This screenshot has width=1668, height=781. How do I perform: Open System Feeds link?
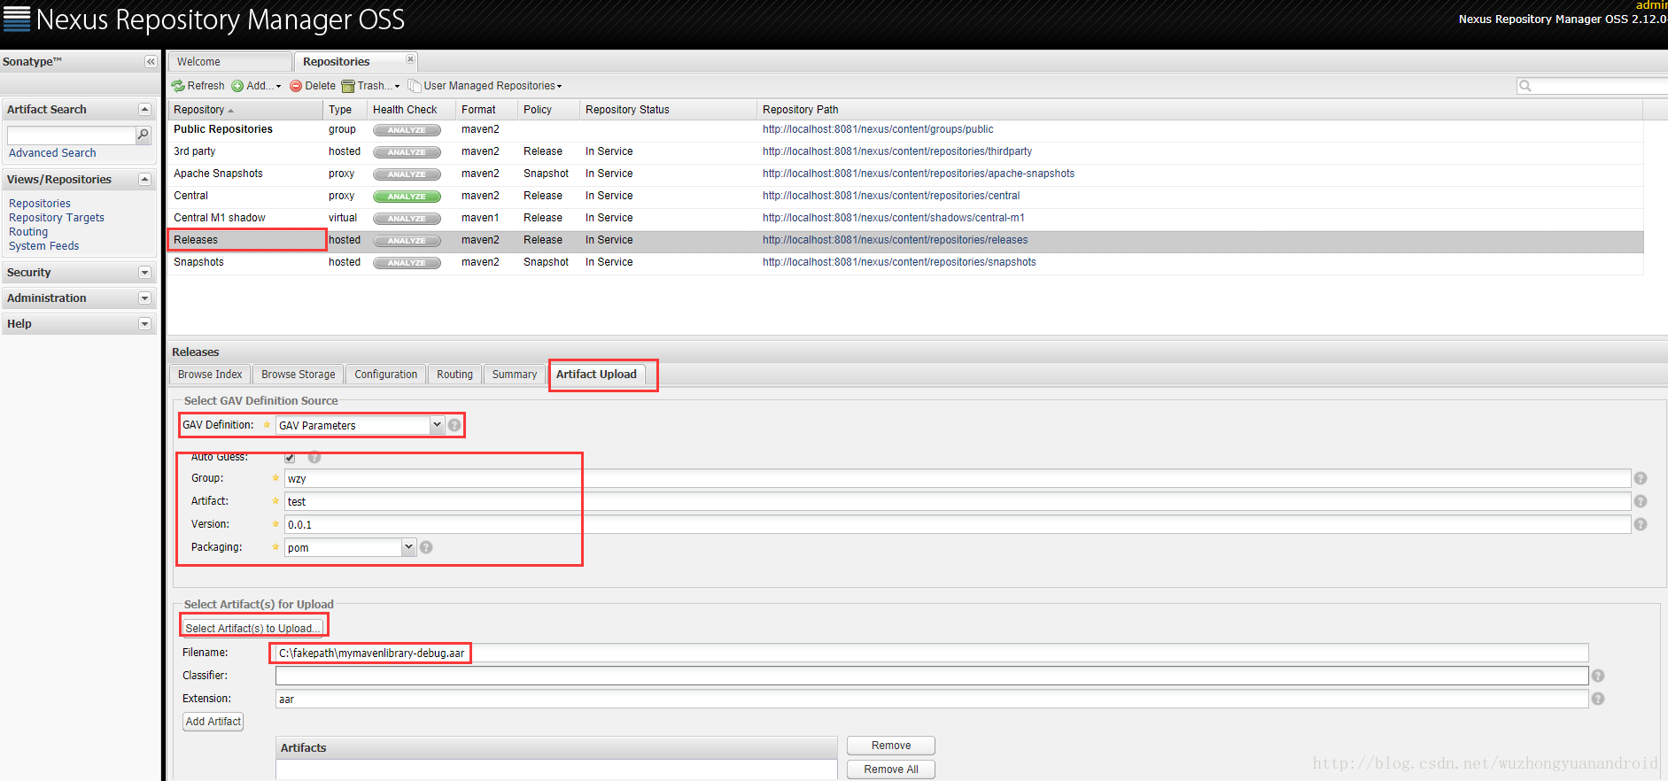click(x=44, y=246)
